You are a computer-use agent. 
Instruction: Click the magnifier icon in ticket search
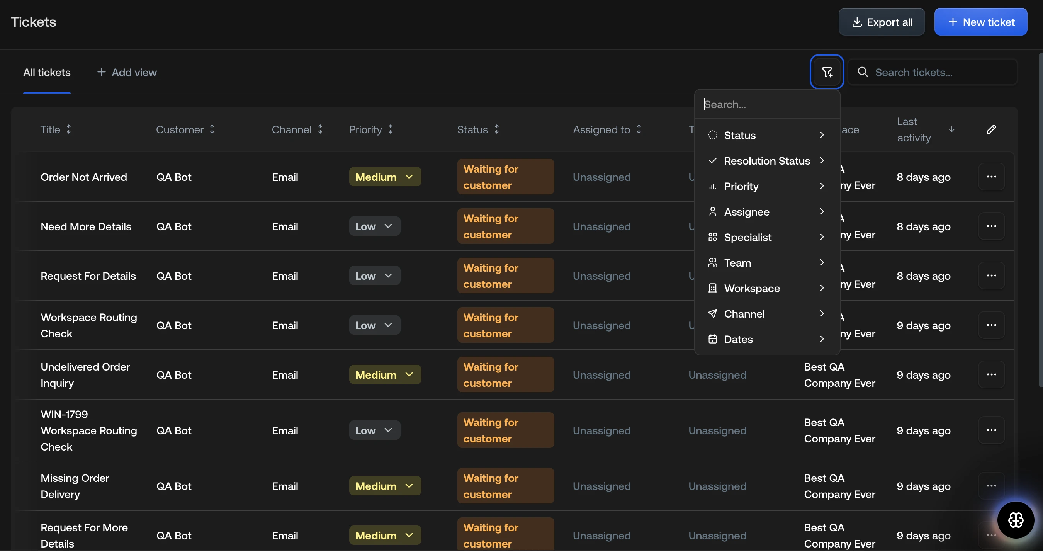[863, 72]
